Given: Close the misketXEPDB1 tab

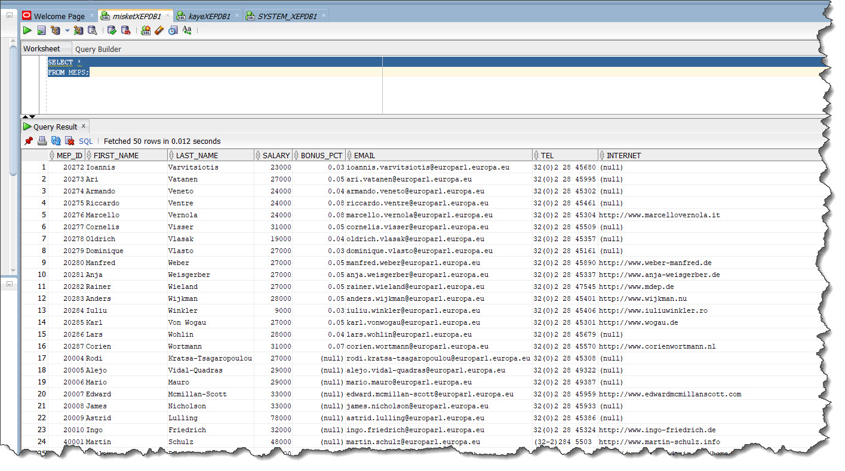Looking at the screenshot, I should point(168,16).
